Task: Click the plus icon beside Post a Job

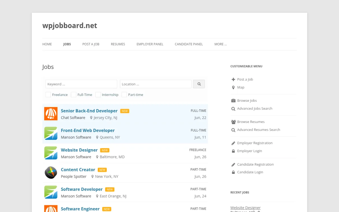Action: [x=233, y=79]
